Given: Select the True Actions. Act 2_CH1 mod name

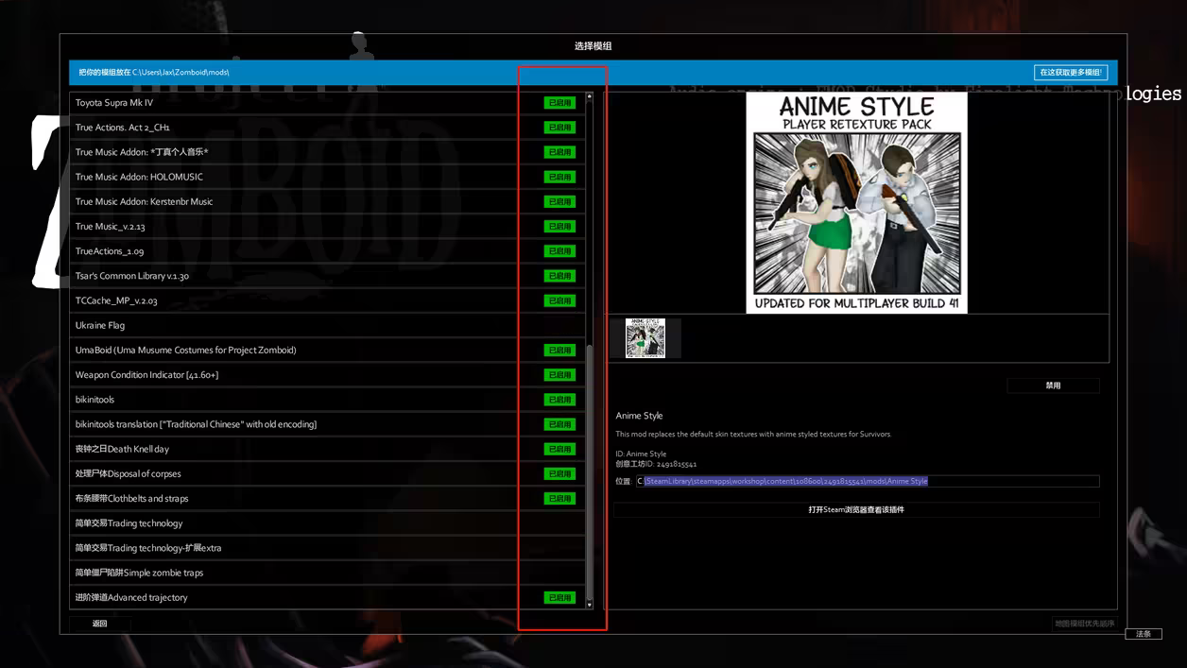Looking at the screenshot, I should pos(123,128).
